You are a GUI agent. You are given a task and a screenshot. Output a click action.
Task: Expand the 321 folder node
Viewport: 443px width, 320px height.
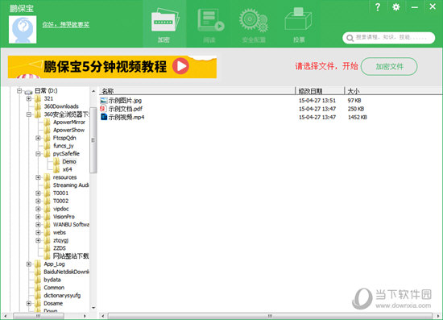click(28, 98)
